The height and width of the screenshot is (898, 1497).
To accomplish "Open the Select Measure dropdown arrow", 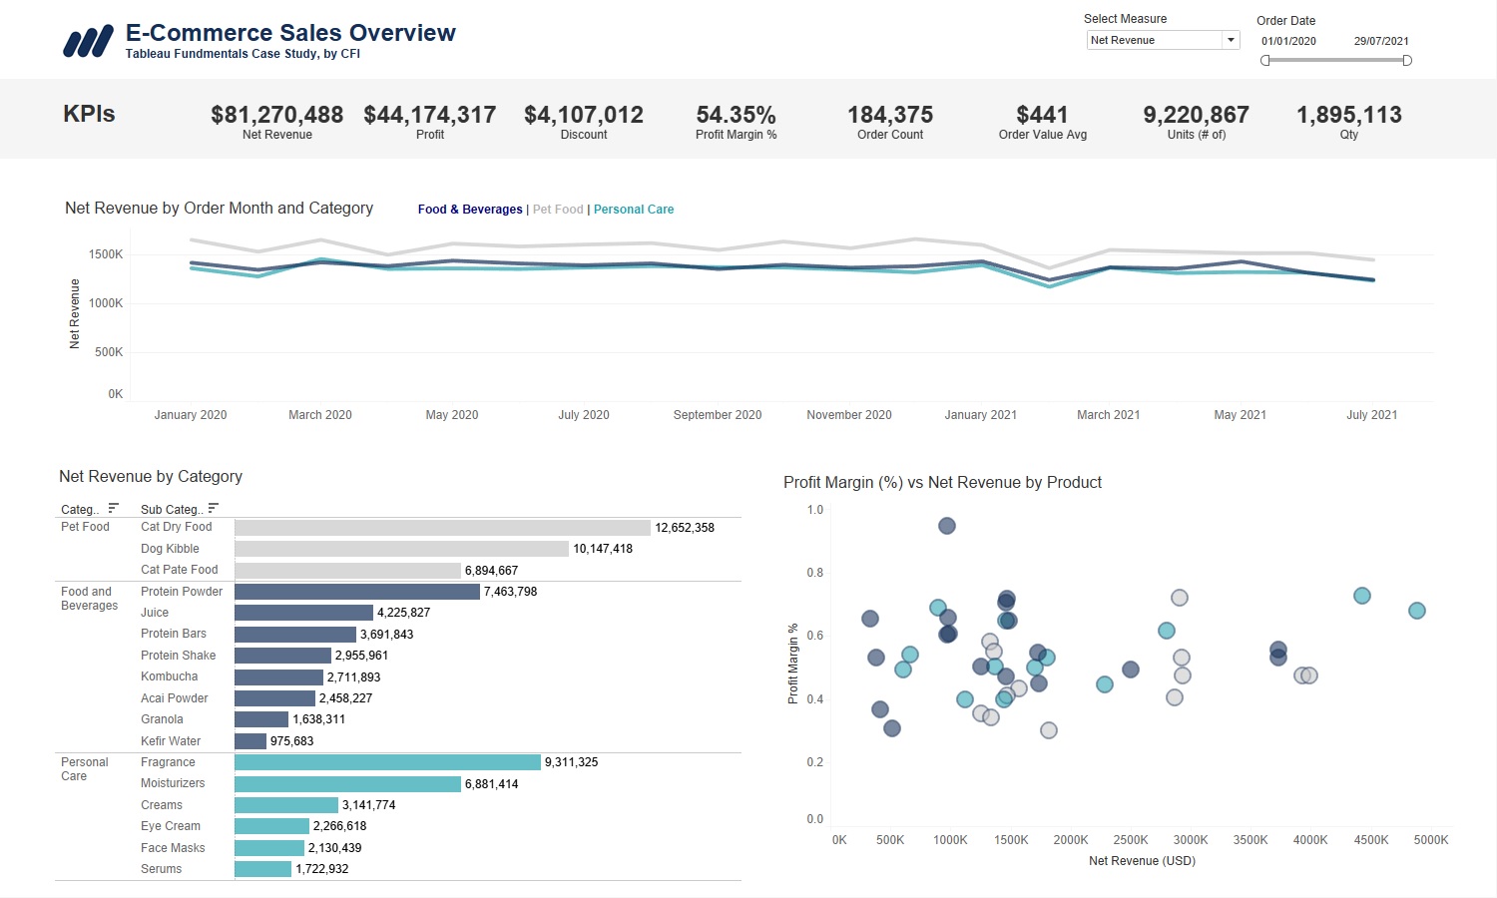I will click(x=1231, y=41).
